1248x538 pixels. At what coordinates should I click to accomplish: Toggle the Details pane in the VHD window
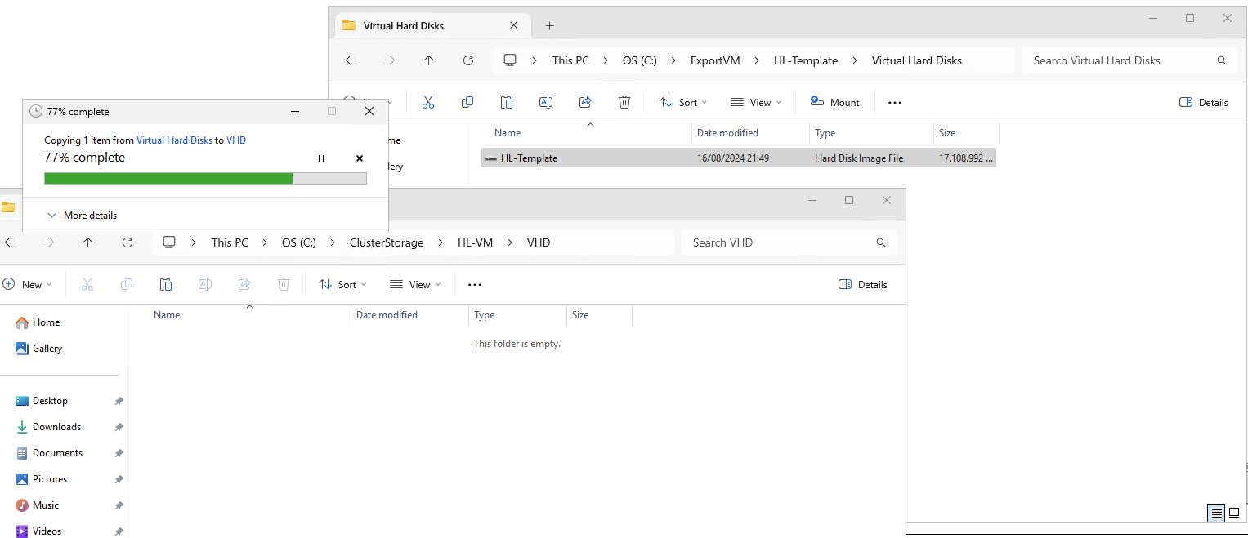[x=863, y=284]
